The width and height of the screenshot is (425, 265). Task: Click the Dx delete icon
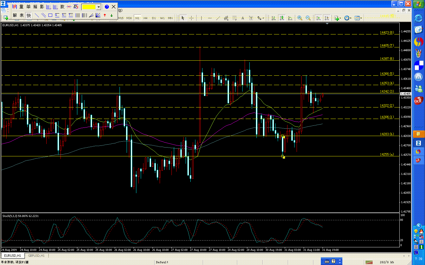coord(76,7)
